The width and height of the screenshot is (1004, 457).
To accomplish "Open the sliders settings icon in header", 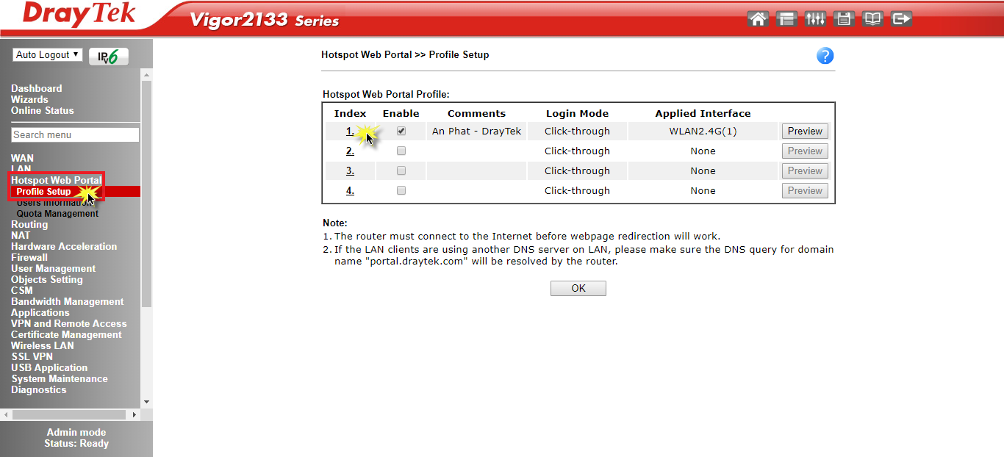I will point(815,19).
